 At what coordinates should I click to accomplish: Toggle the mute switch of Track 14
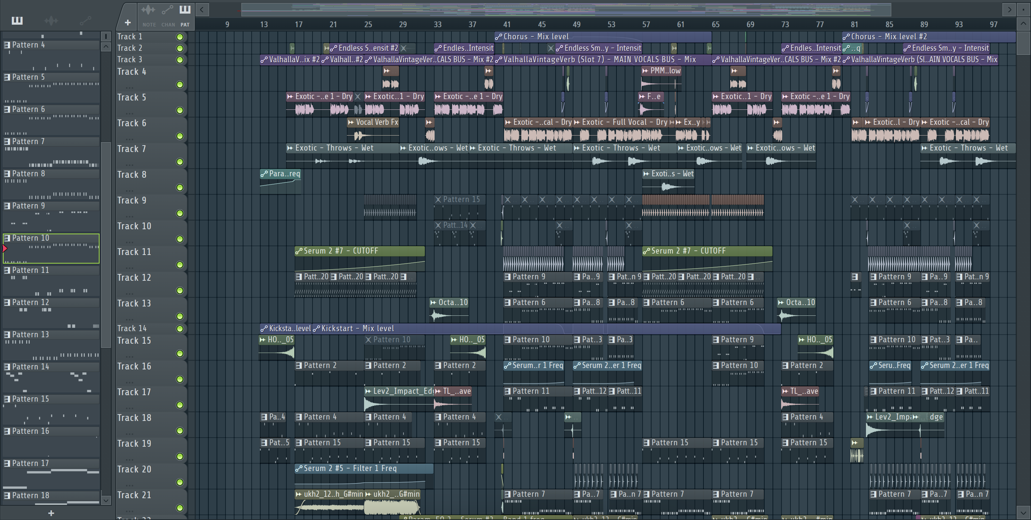pos(180,329)
